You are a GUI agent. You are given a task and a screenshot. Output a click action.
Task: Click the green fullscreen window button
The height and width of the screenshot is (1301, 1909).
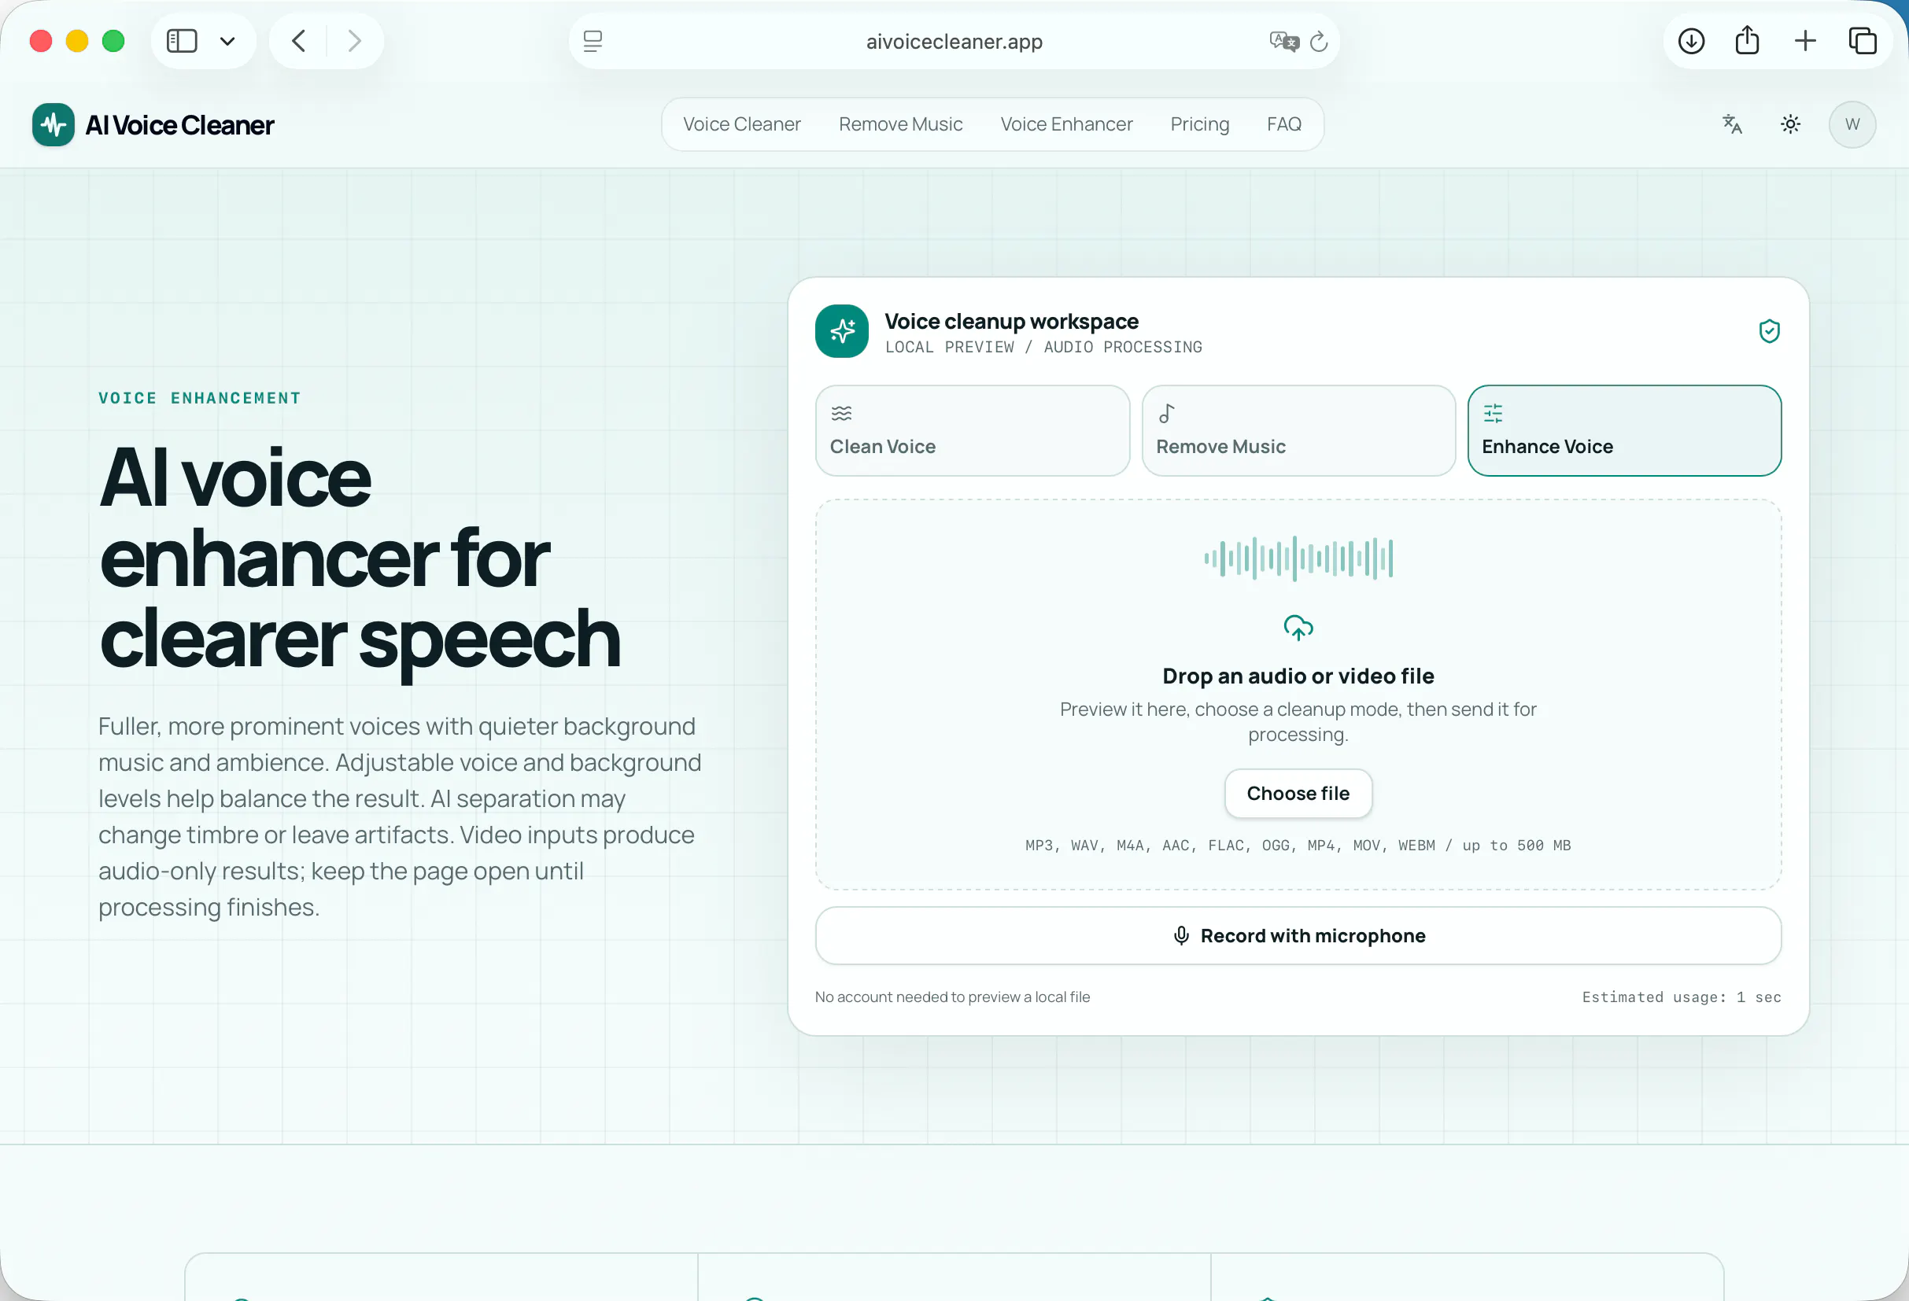pyautogui.click(x=113, y=41)
